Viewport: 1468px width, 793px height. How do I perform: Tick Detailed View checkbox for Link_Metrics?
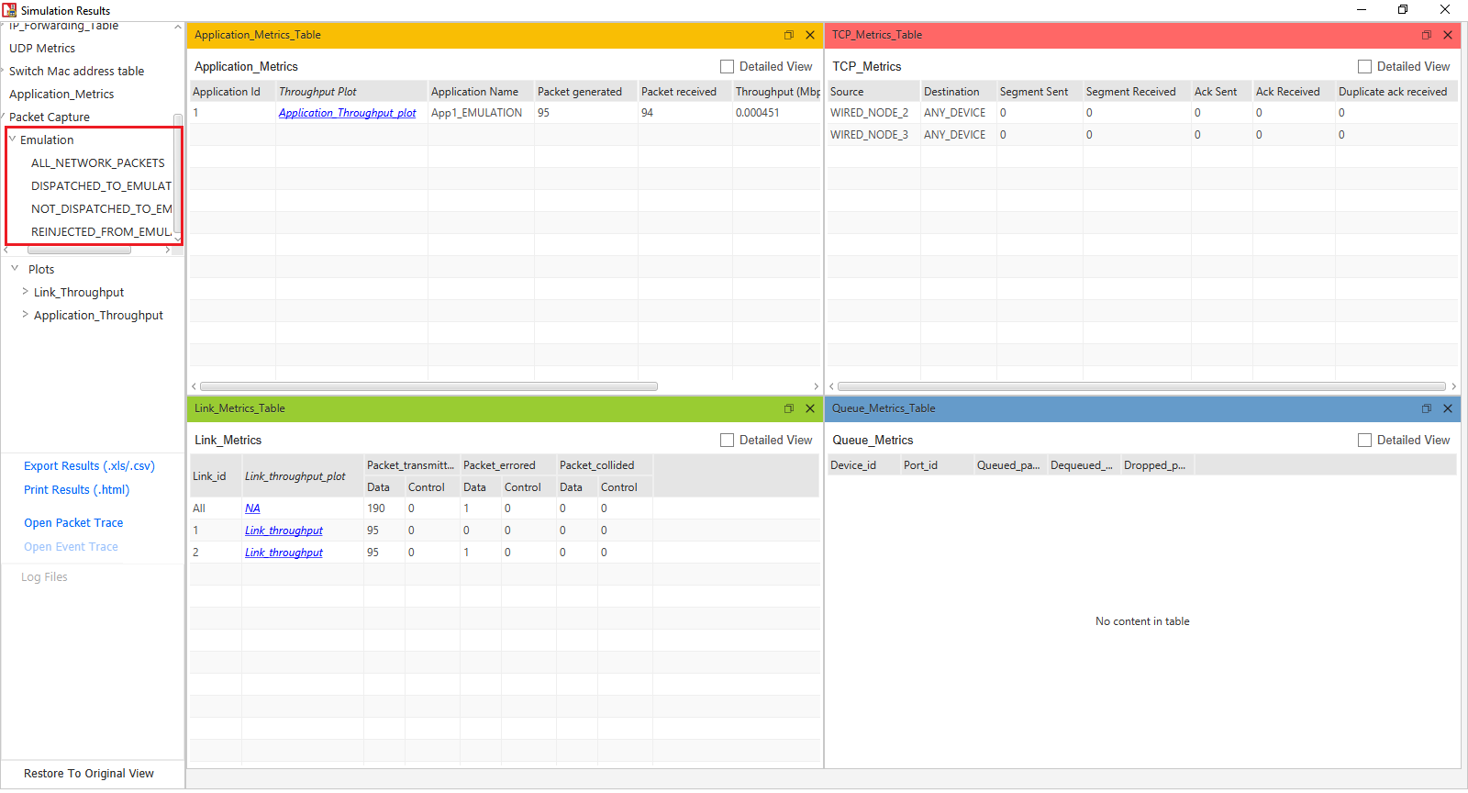tap(728, 441)
